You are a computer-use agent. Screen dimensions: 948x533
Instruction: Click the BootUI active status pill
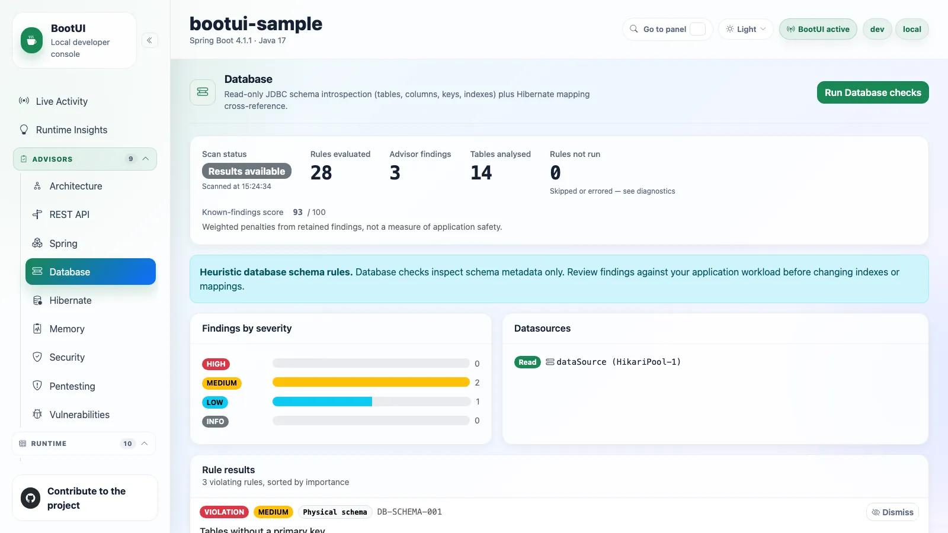(x=818, y=29)
